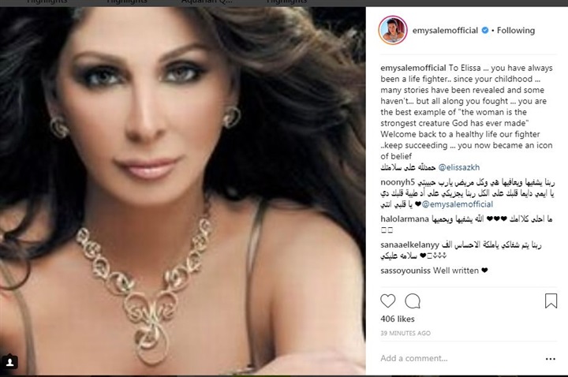Open the @elissazkh mention link
The height and width of the screenshot is (377, 568).
458,167
